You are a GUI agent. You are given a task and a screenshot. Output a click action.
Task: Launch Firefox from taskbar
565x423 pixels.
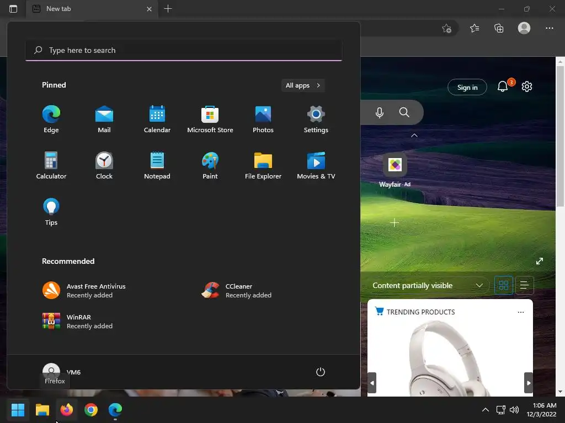pos(67,410)
